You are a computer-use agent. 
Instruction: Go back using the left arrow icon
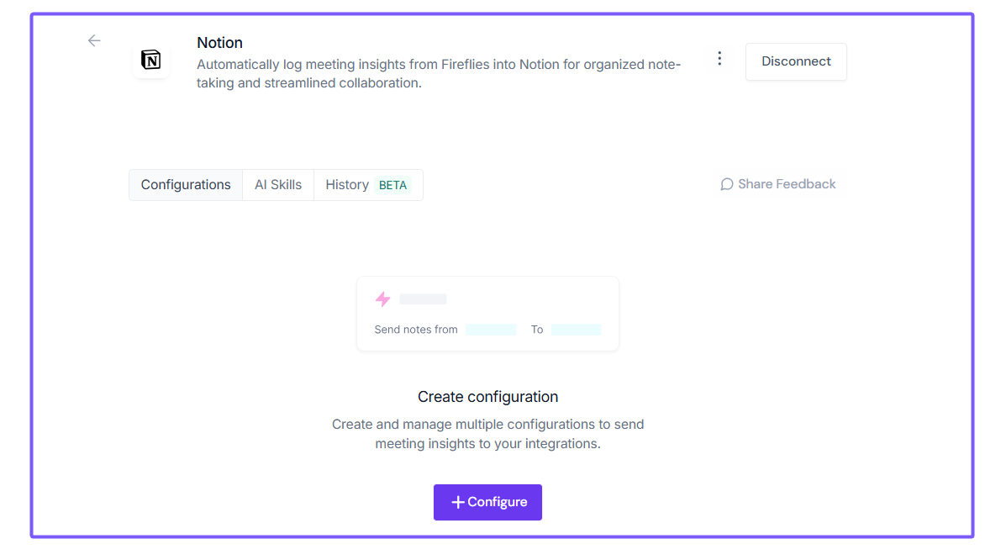(94, 41)
